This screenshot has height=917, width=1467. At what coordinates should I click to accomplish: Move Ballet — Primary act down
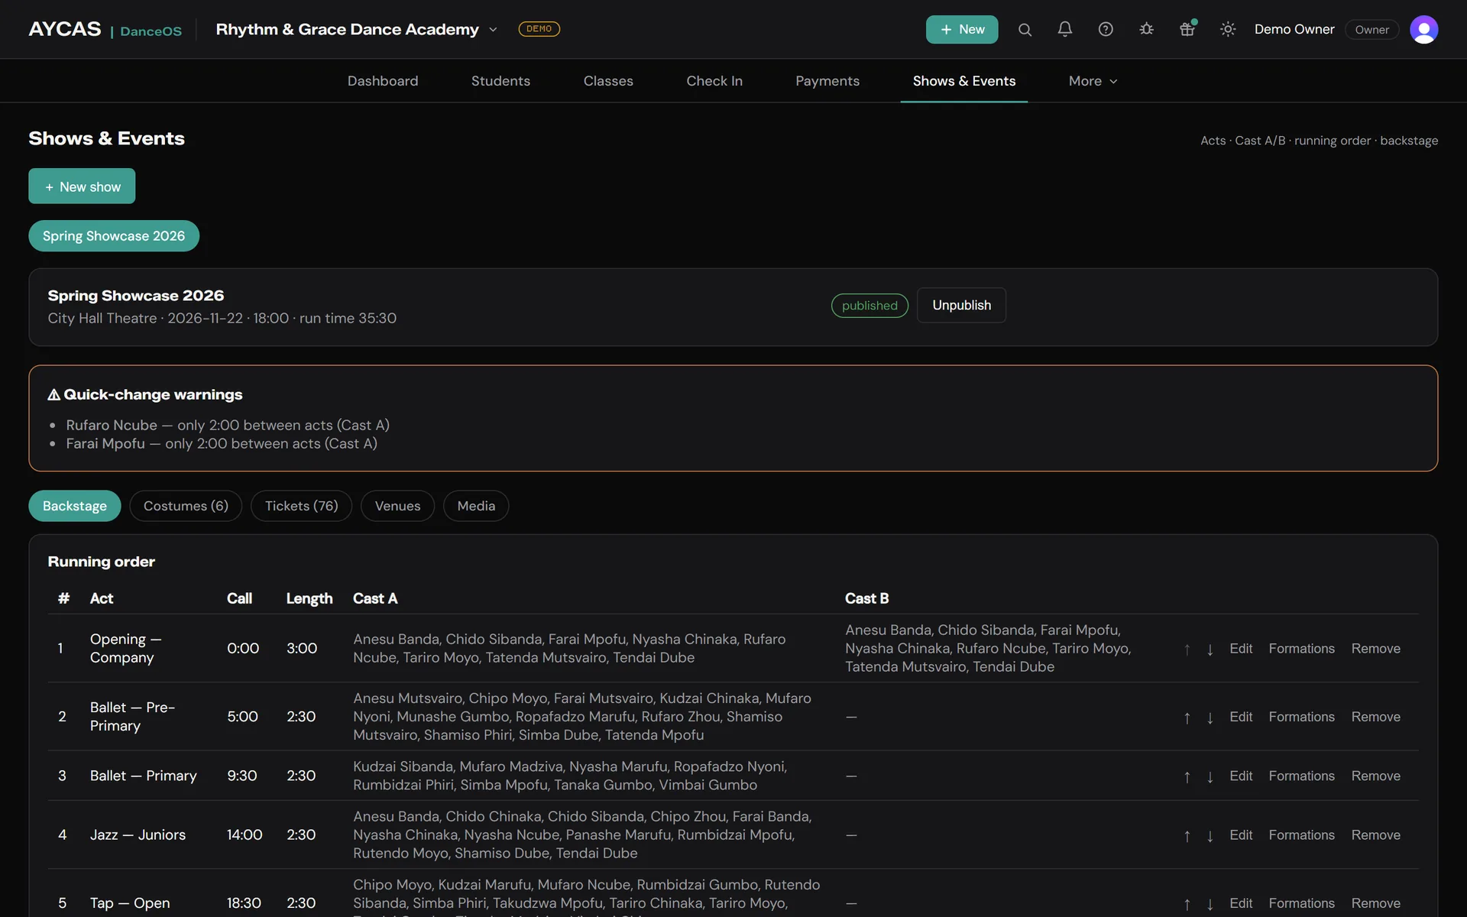1210,776
